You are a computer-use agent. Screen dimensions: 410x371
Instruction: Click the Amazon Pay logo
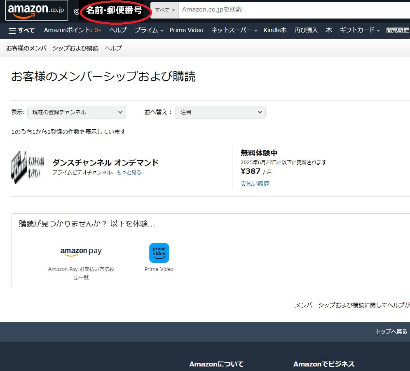coord(81,252)
